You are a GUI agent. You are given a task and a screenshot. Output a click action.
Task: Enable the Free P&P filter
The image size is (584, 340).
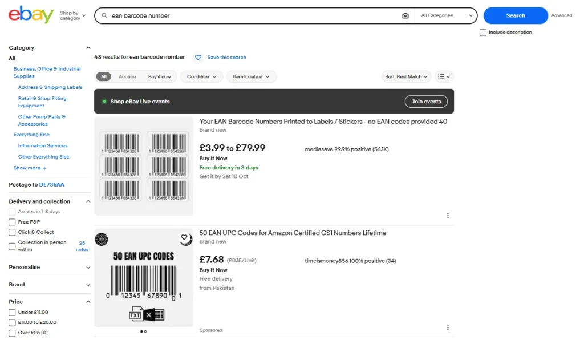click(x=12, y=222)
